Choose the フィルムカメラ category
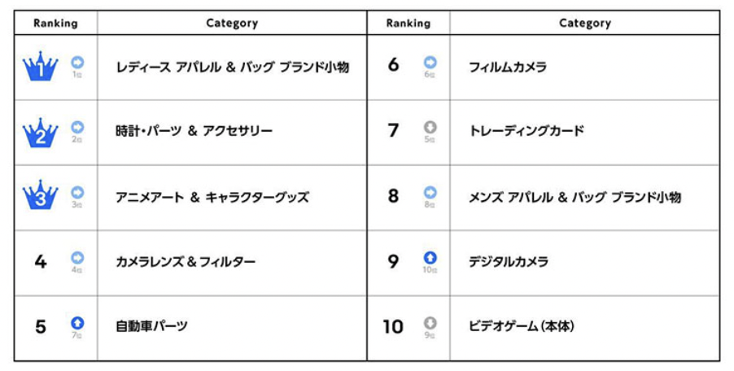Image resolution: width=734 pixels, height=371 pixels. click(x=508, y=68)
